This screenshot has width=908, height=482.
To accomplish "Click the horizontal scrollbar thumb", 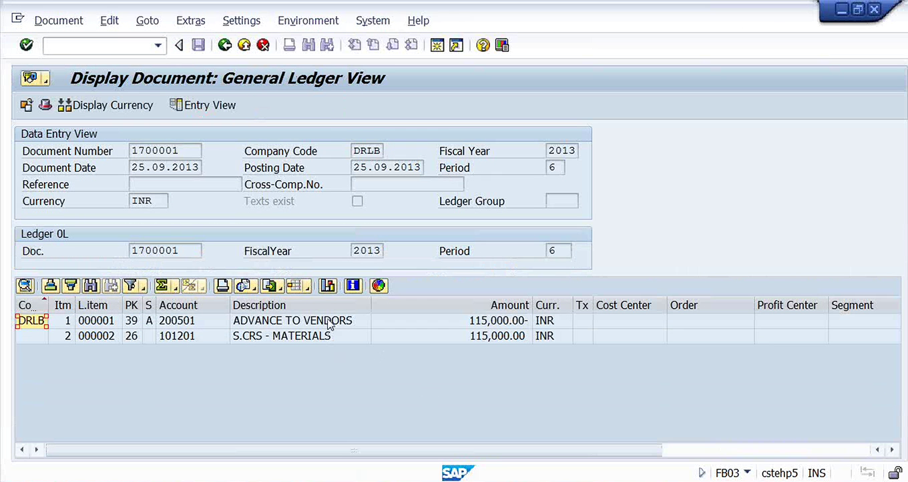I will click(354, 450).
